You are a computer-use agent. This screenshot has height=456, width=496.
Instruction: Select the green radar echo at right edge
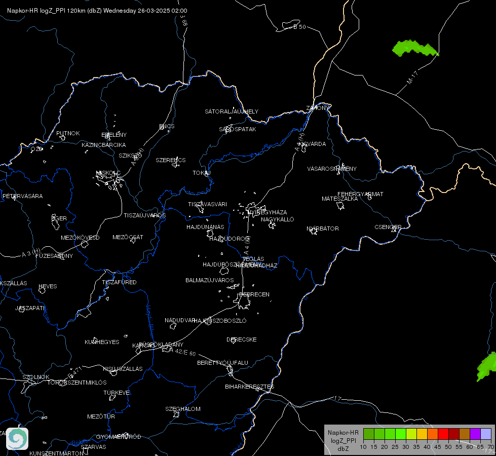[x=487, y=367]
